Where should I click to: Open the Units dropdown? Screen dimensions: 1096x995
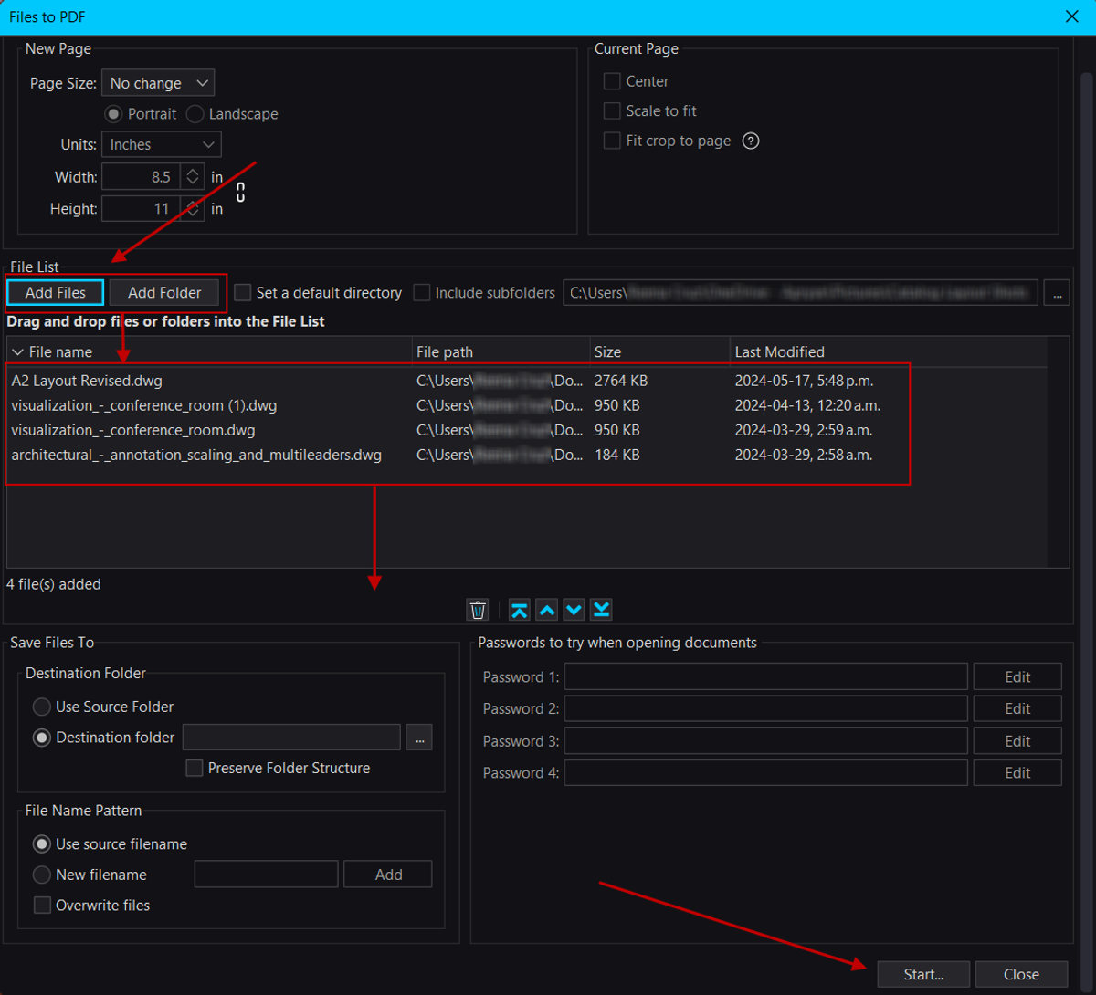[x=161, y=143]
